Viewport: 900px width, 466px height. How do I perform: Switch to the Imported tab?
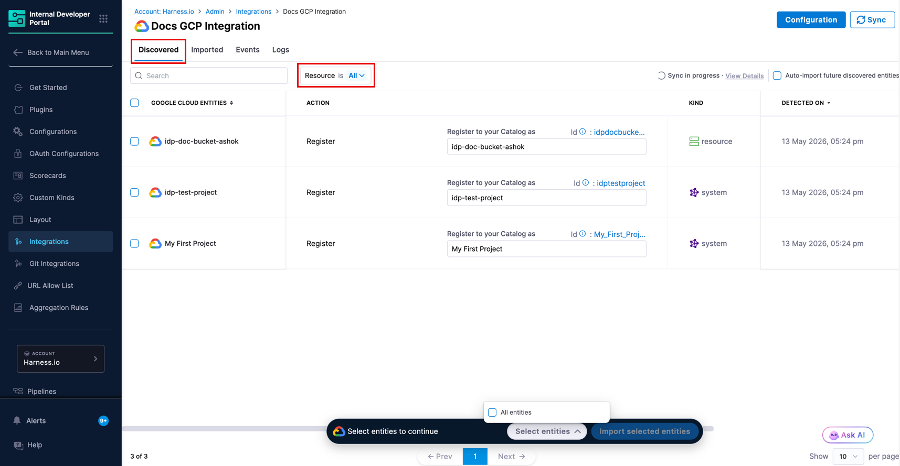pos(207,50)
